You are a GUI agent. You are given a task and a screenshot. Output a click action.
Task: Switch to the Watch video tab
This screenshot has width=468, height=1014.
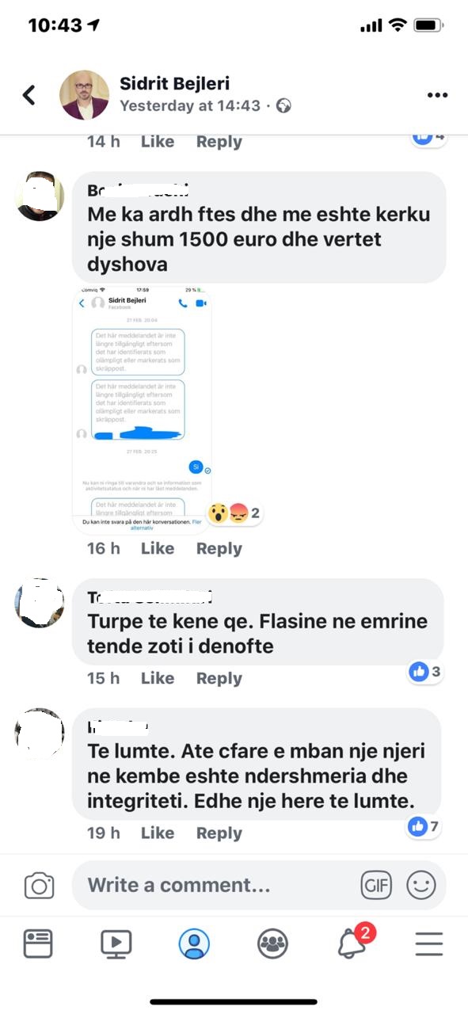click(116, 943)
